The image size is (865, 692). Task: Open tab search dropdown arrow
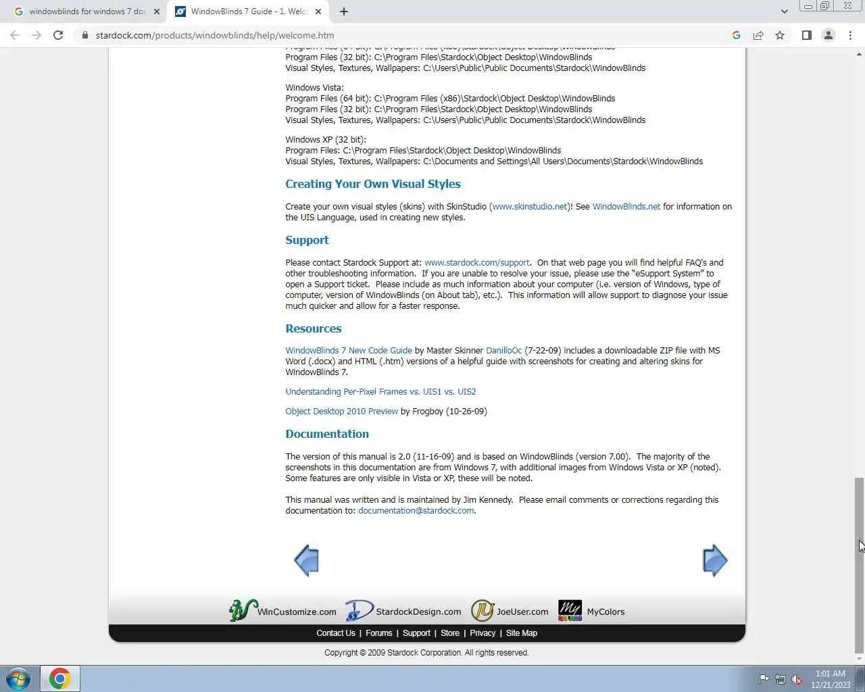pyautogui.click(x=784, y=11)
